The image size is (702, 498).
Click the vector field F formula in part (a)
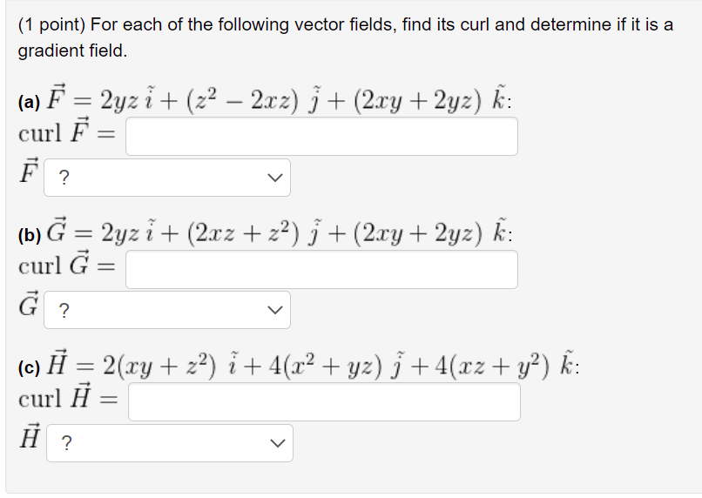pos(280,98)
